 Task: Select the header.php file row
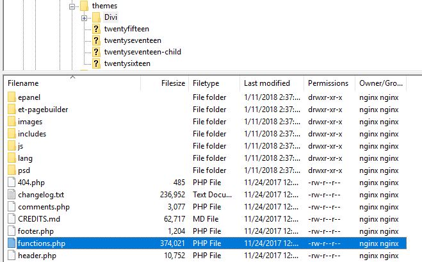click(37, 256)
